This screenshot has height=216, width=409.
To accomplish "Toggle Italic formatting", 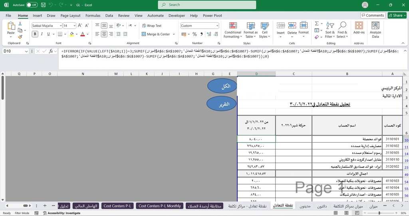I will (42, 34).
